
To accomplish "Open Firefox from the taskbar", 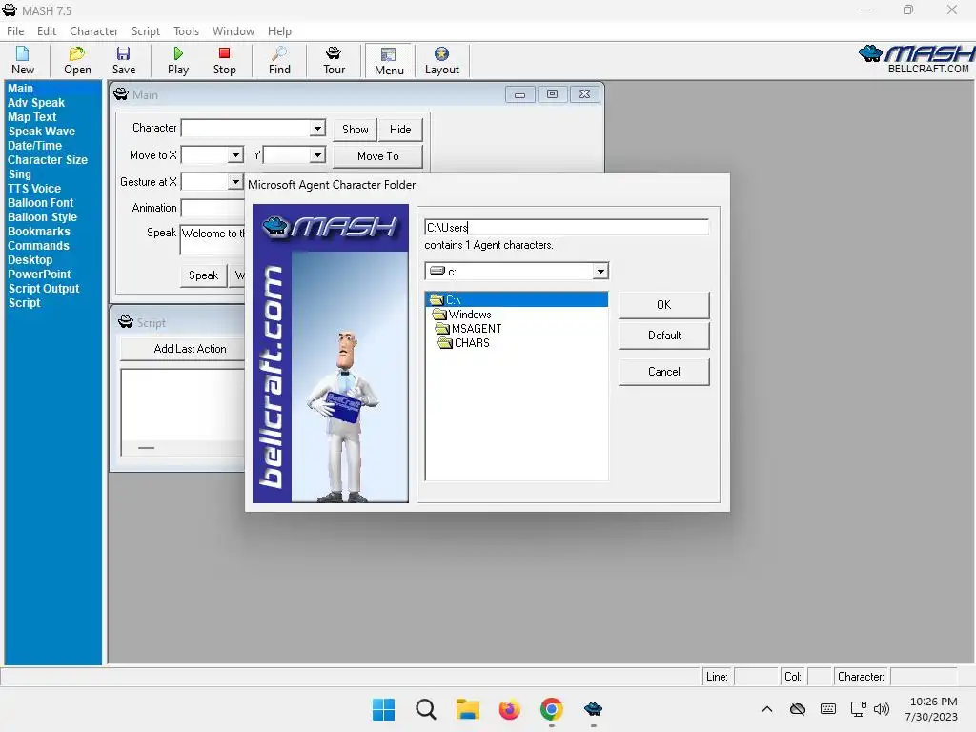I will [509, 709].
